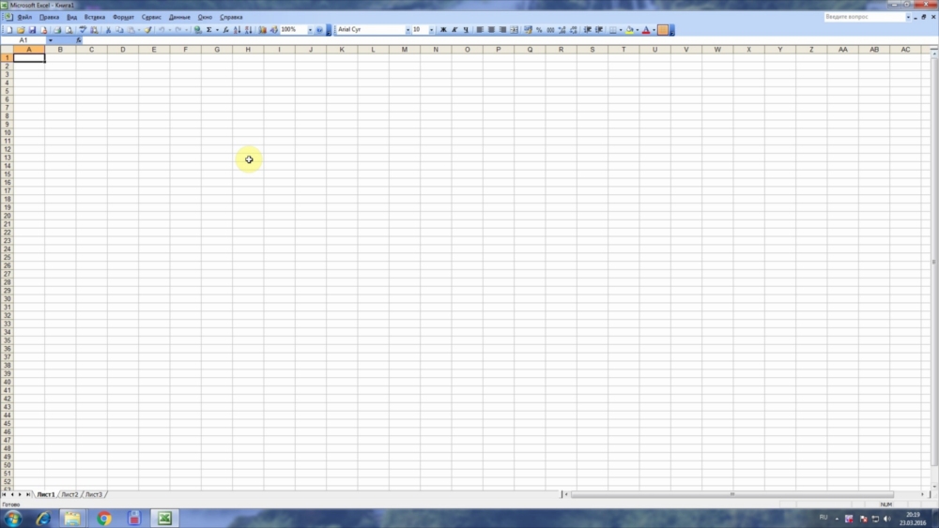939x528 pixels.
Task: Toggle center alignment
Action: point(491,30)
